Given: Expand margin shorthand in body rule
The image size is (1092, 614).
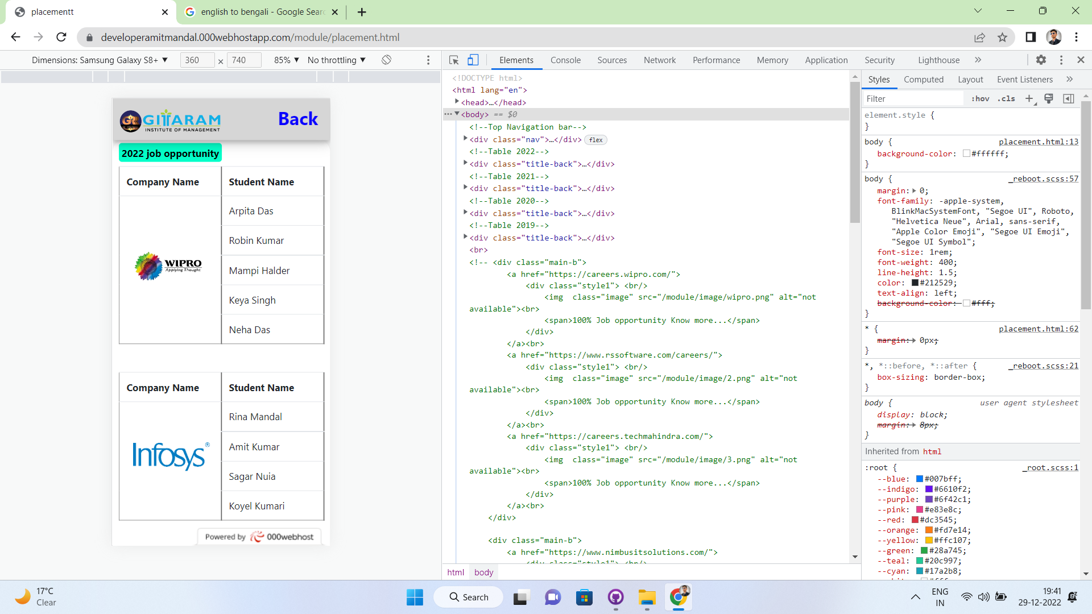Looking at the screenshot, I should [914, 191].
